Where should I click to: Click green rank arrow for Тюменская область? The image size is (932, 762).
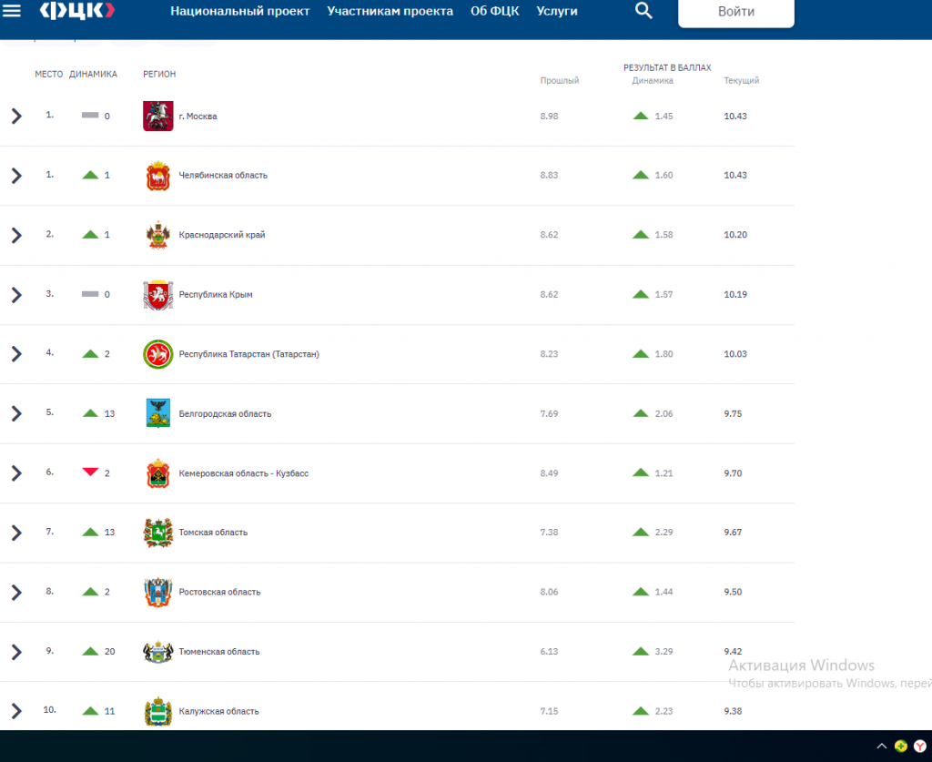tap(90, 652)
